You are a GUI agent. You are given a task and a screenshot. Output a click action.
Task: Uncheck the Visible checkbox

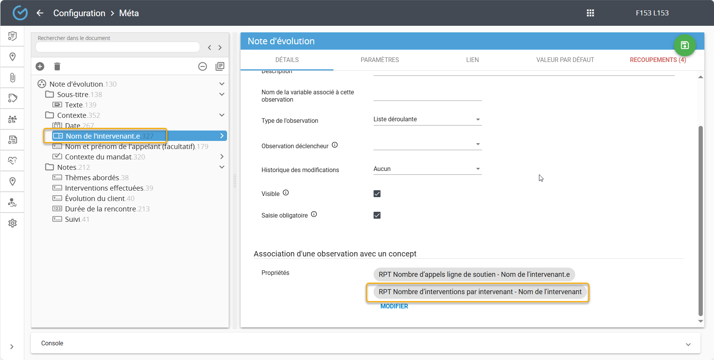click(377, 194)
